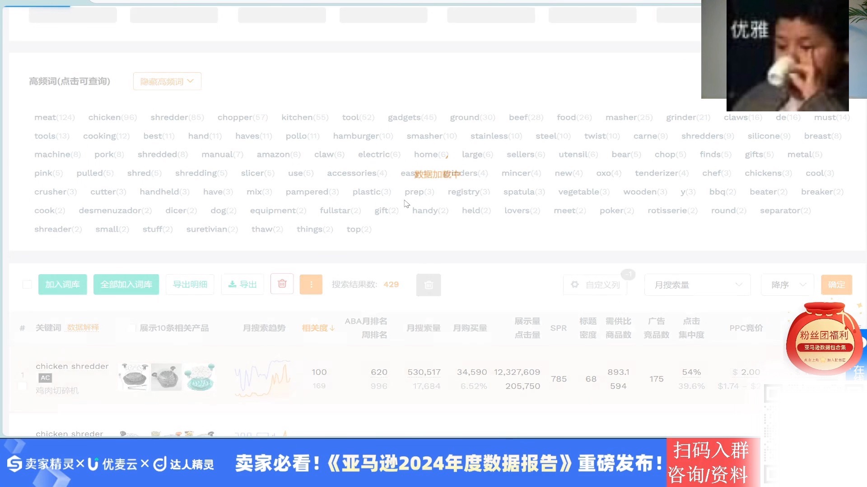Image resolution: width=867 pixels, height=487 pixels.
Task: Select high-frequency word grinder(21)
Action: click(x=688, y=117)
